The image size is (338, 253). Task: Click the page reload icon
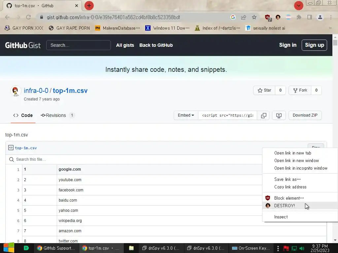[x=28, y=17]
